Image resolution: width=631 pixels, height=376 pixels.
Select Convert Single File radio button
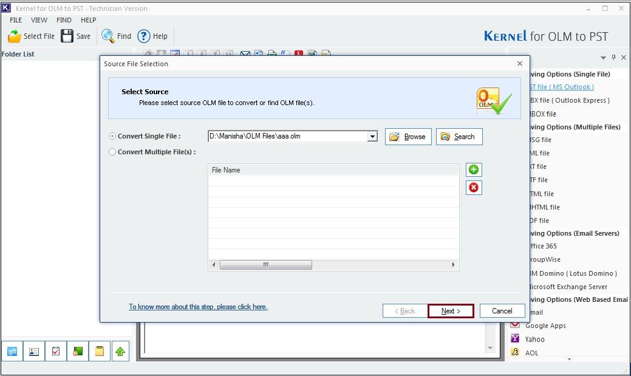click(x=112, y=136)
